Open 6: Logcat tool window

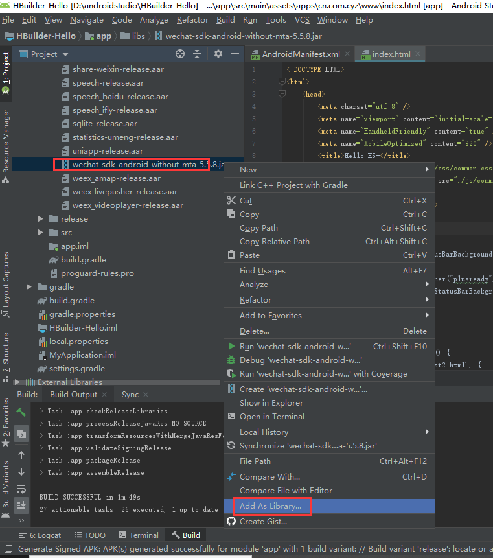click(x=40, y=535)
